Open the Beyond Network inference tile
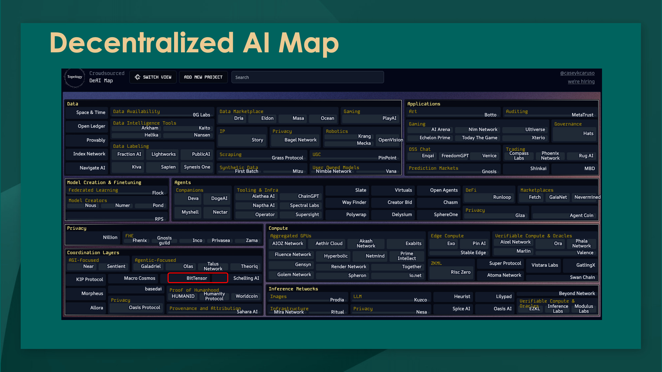The height and width of the screenshot is (372, 662). [x=576, y=293]
